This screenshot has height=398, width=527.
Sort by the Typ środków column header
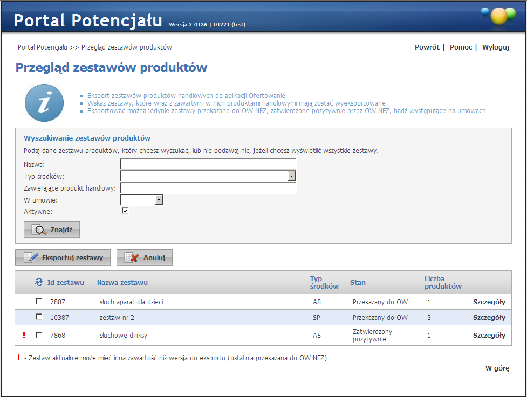[x=324, y=283]
